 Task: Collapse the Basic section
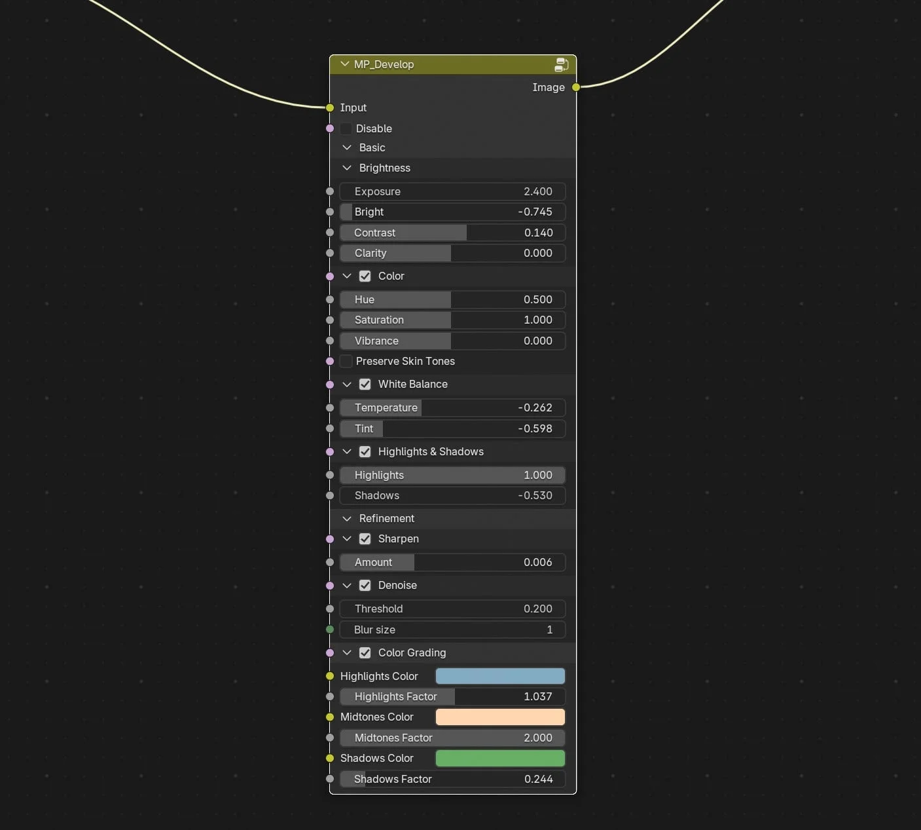(x=347, y=147)
